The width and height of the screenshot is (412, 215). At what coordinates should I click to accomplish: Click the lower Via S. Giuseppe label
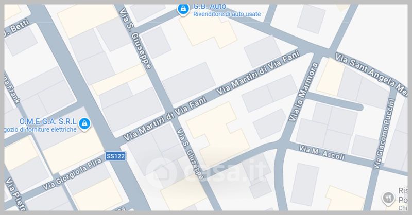(190, 154)
